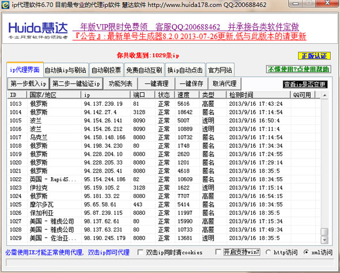340x273 pixels.
Task: Select row ip 98.137.62.61
Action: point(164,221)
